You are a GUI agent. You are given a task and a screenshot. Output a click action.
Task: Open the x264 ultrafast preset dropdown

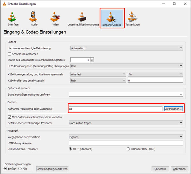[x=98, y=74]
